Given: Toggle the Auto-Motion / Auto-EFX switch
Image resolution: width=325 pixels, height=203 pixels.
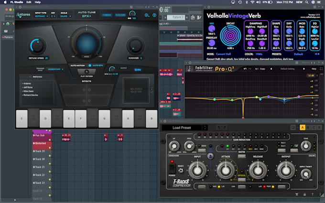Looking at the screenshot, I should tap(90, 65).
